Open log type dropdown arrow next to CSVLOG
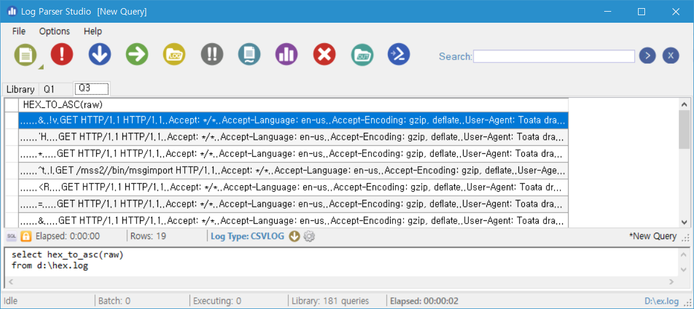 (x=295, y=236)
